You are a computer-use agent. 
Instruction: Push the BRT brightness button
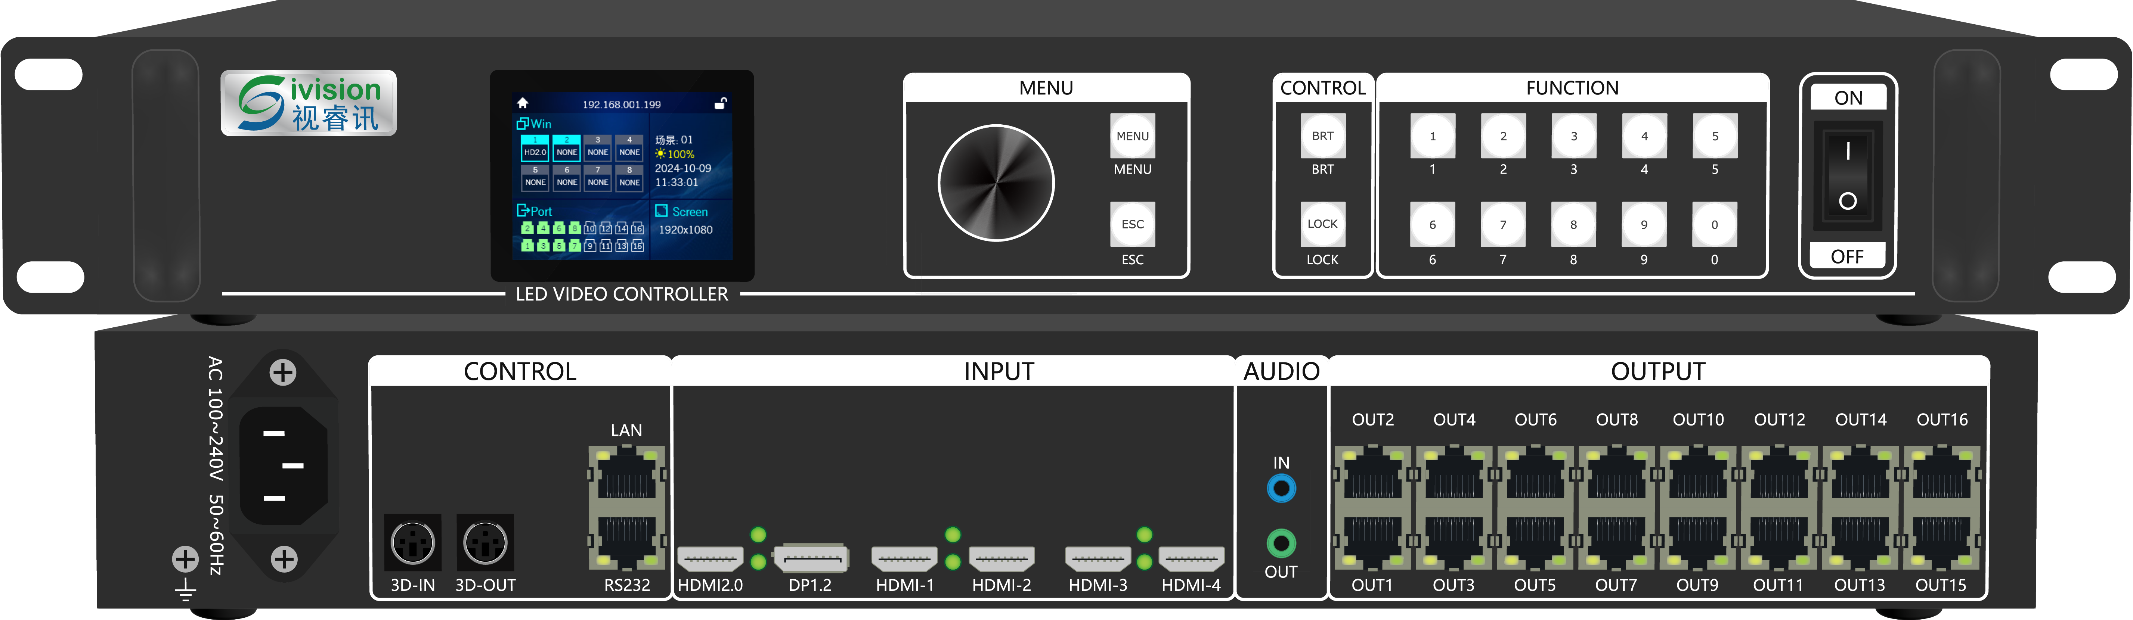(x=1322, y=136)
